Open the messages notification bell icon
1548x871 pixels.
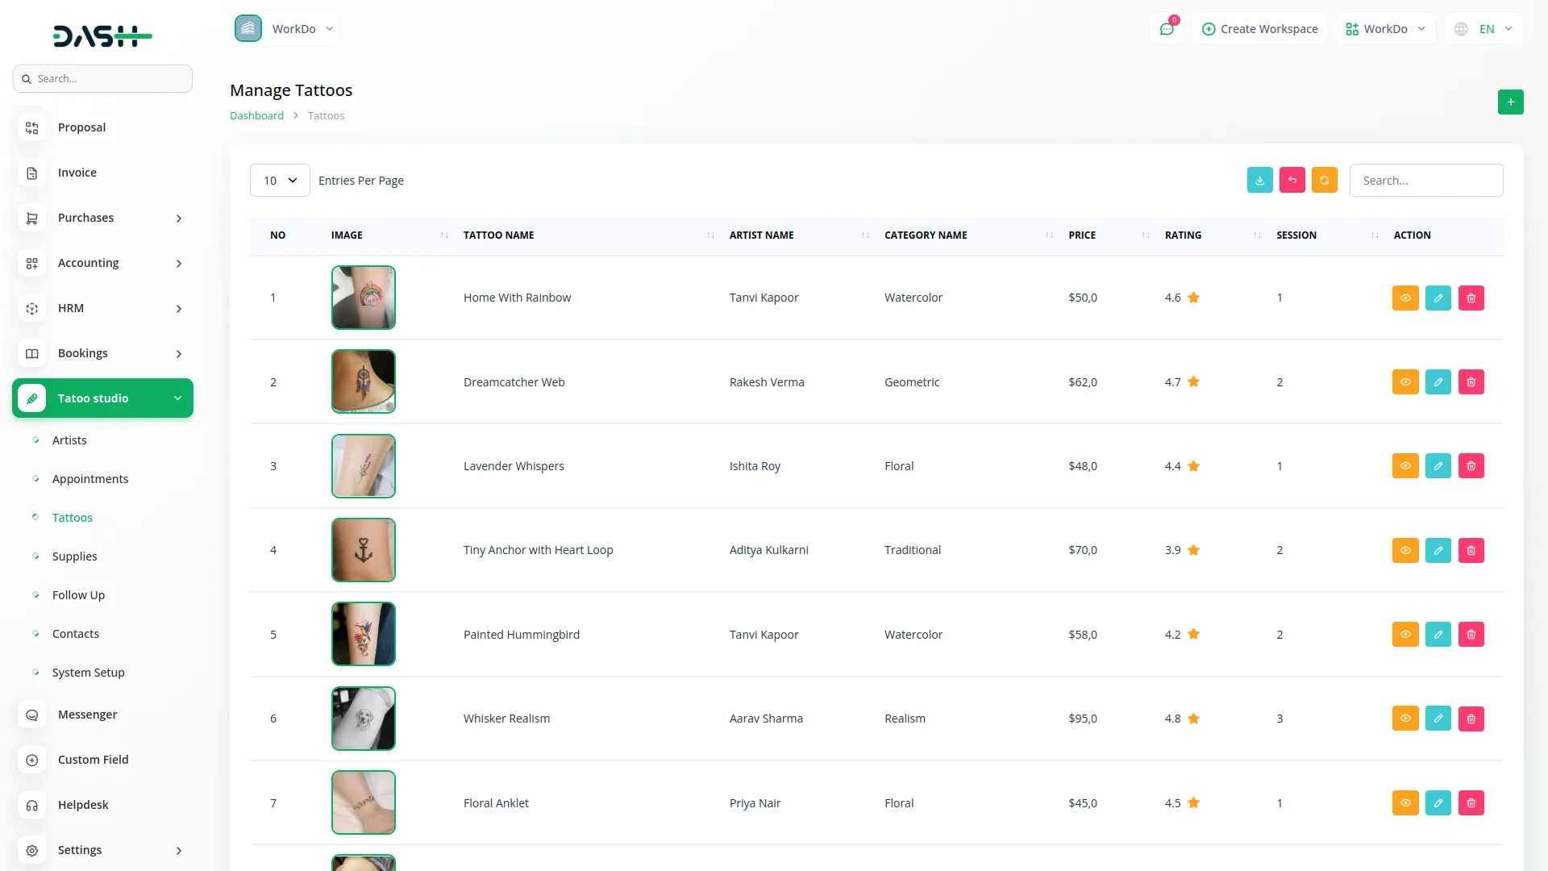pyautogui.click(x=1167, y=28)
